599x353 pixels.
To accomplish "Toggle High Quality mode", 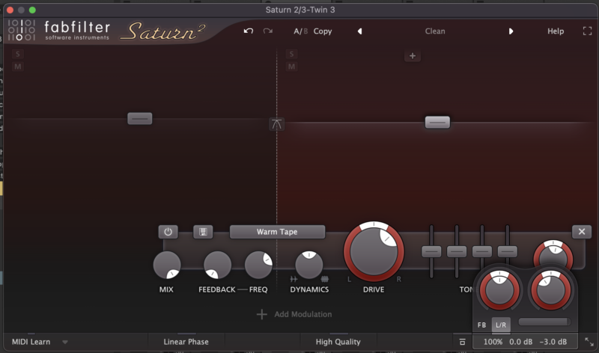I will click(x=338, y=342).
